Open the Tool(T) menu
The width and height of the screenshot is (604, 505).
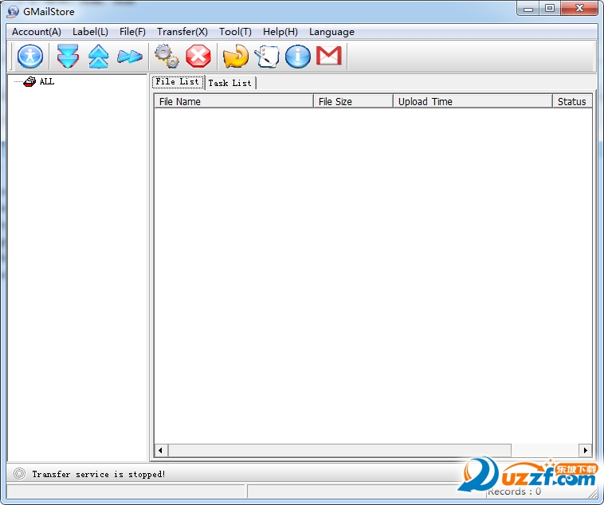(x=235, y=32)
